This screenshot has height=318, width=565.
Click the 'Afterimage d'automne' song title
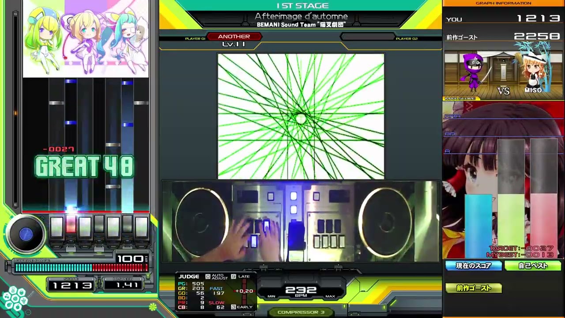tap(301, 16)
